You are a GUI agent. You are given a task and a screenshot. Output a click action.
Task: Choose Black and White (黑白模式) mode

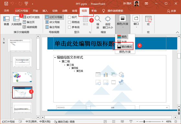click(x=125, y=47)
